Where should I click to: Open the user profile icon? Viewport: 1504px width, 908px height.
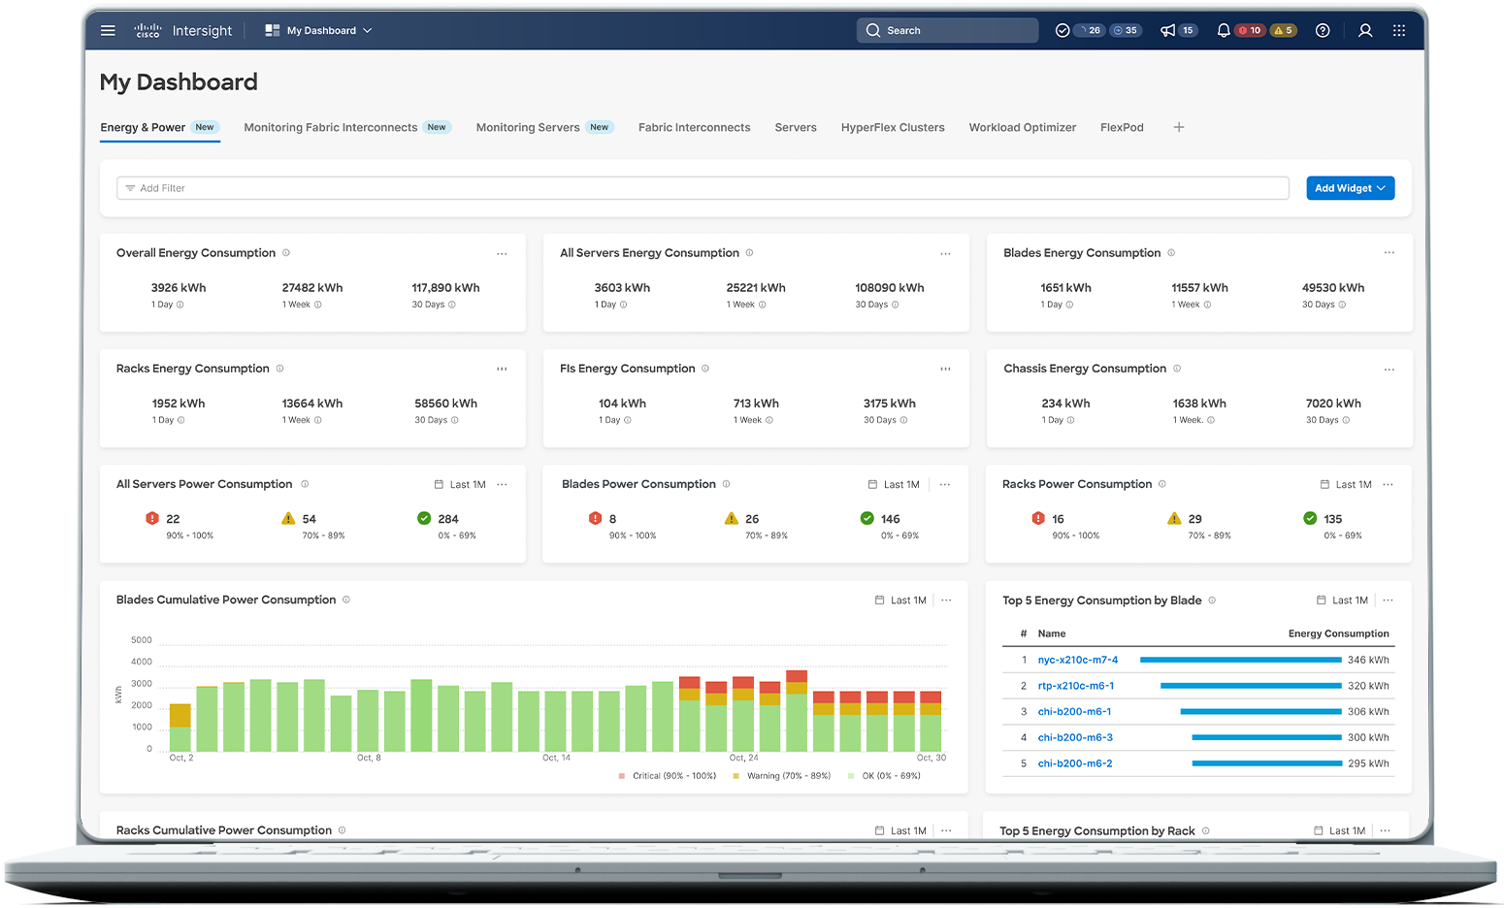(x=1365, y=31)
